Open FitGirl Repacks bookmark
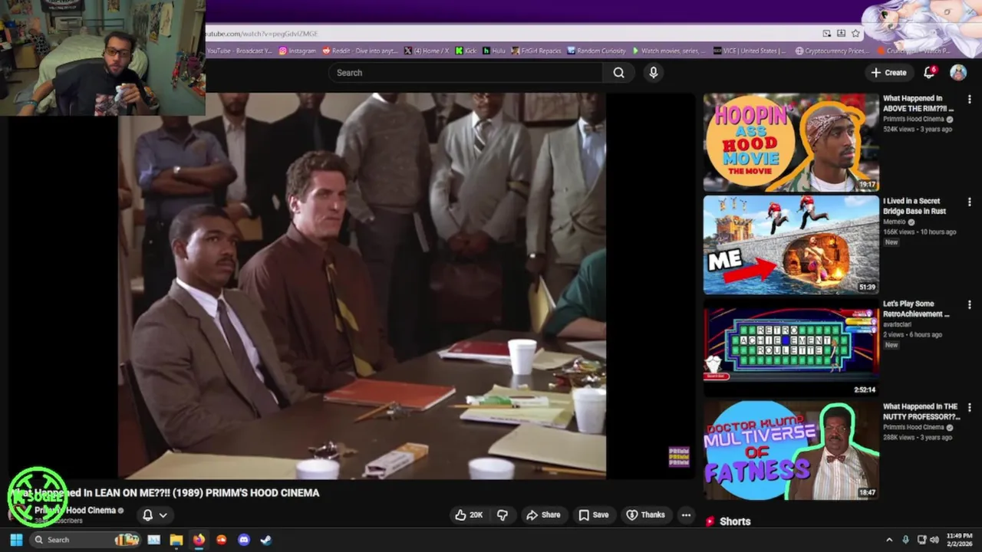 (536, 51)
